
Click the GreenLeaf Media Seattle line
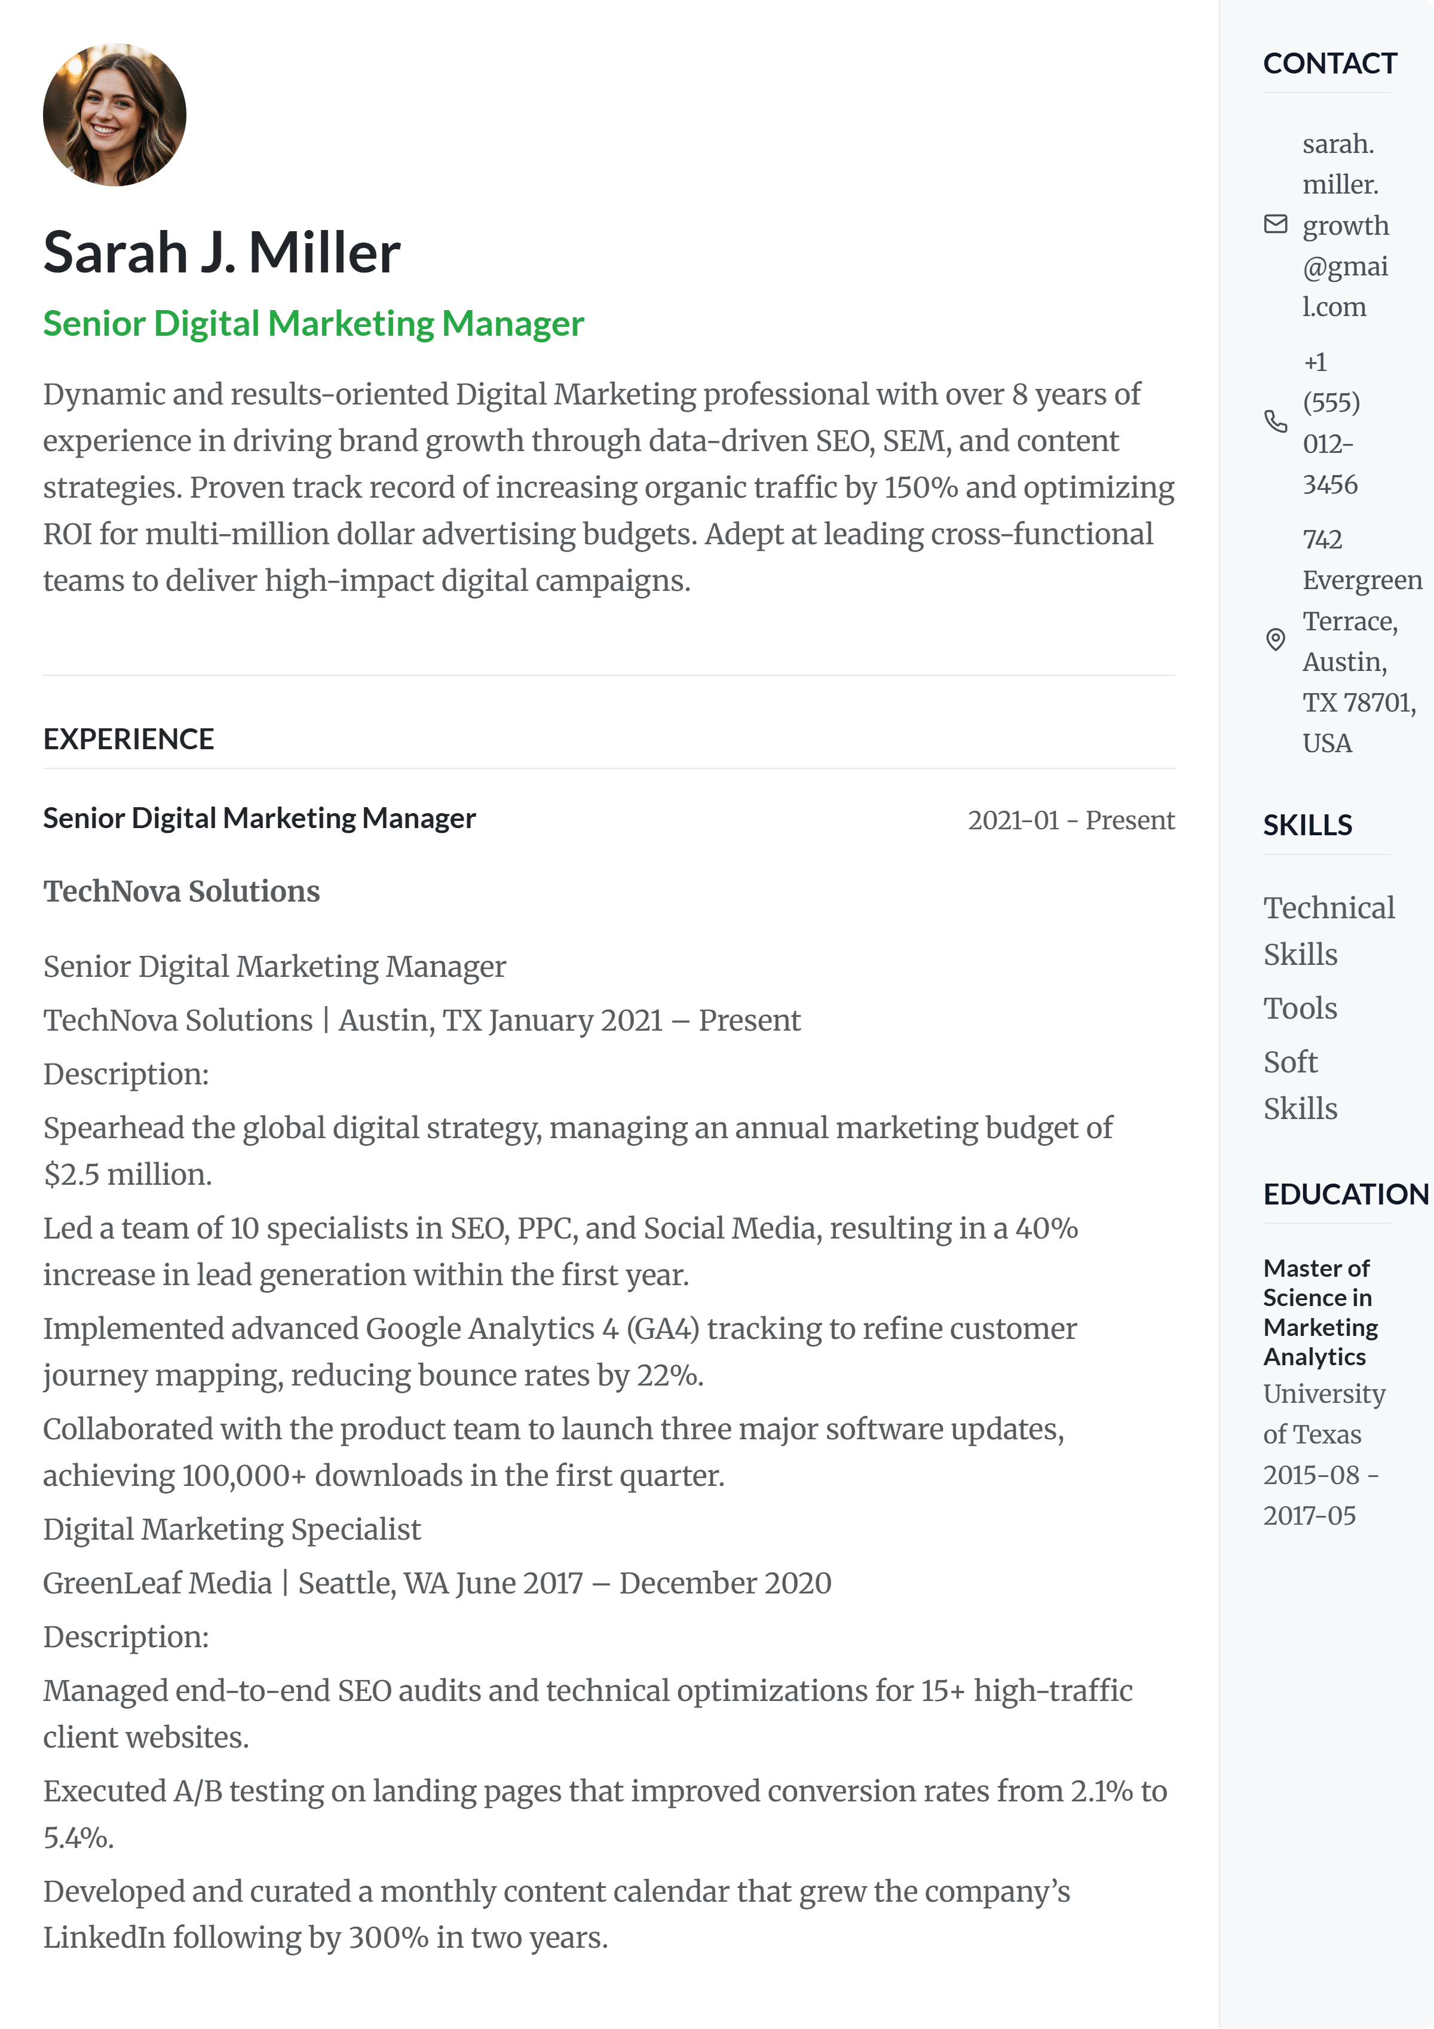(x=437, y=1583)
